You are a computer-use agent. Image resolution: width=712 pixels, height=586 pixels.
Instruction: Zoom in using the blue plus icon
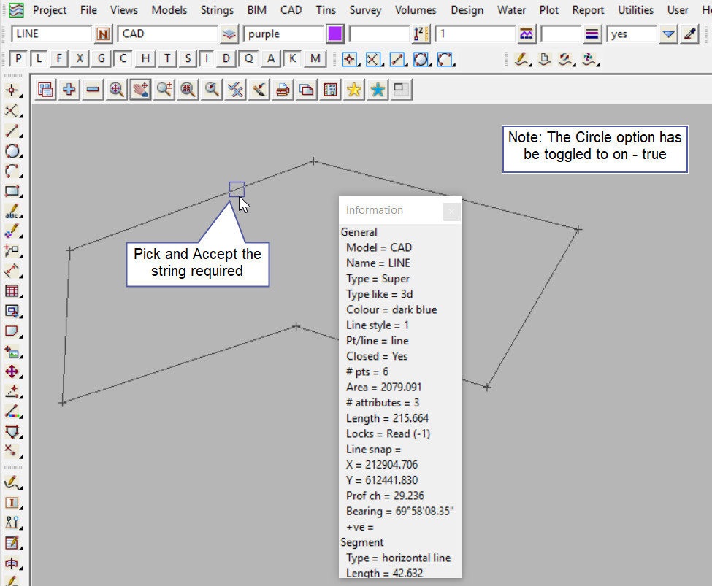pos(69,89)
